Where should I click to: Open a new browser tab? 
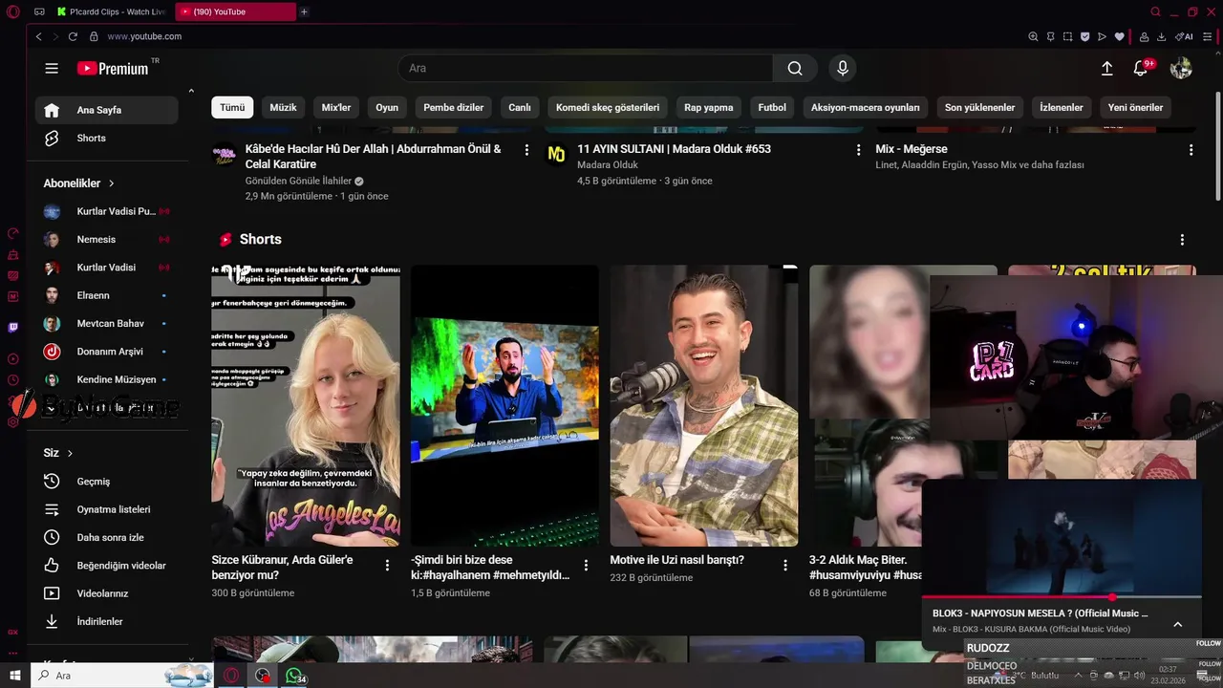coord(304,11)
